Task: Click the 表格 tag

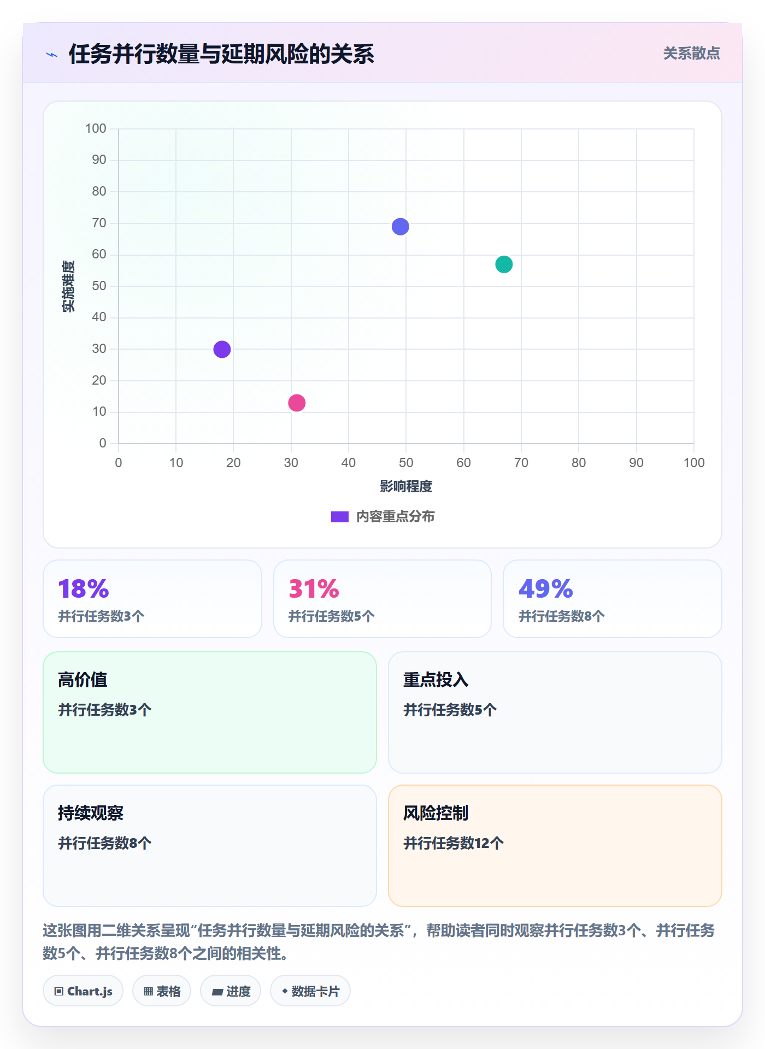Action: [x=162, y=991]
